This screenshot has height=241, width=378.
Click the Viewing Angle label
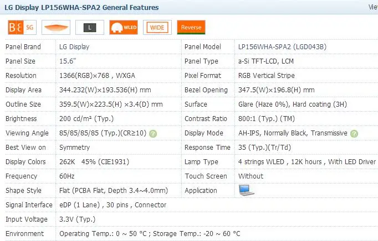[x=27, y=133]
